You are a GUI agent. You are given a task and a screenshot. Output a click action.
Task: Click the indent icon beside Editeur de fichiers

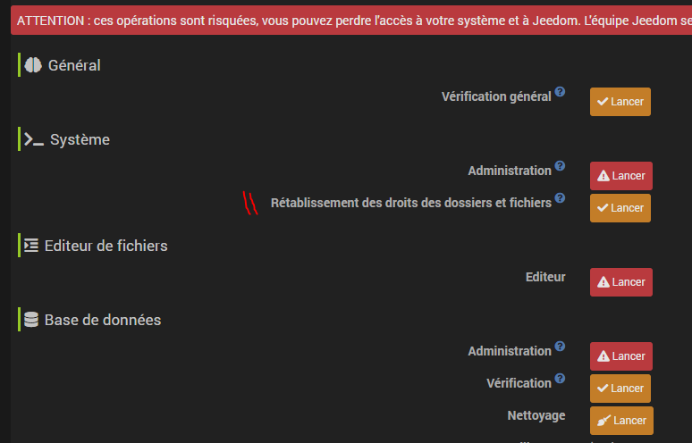[31, 246]
